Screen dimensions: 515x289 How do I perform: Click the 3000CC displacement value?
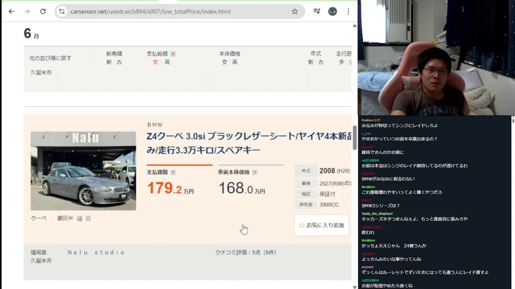click(x=329, y=205)
